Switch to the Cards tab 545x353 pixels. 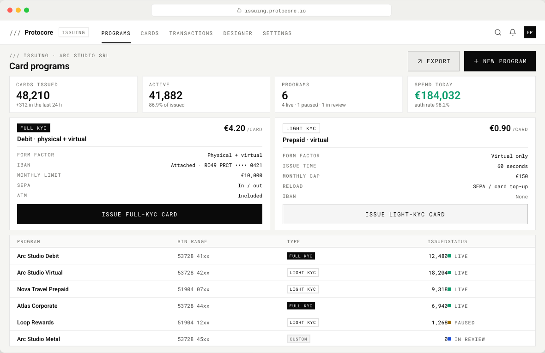click(150, 33)
